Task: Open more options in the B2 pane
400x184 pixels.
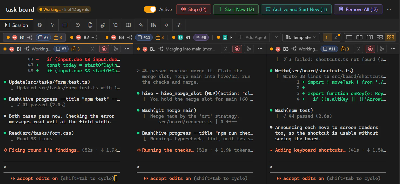Action: click(x=260, y=49)
